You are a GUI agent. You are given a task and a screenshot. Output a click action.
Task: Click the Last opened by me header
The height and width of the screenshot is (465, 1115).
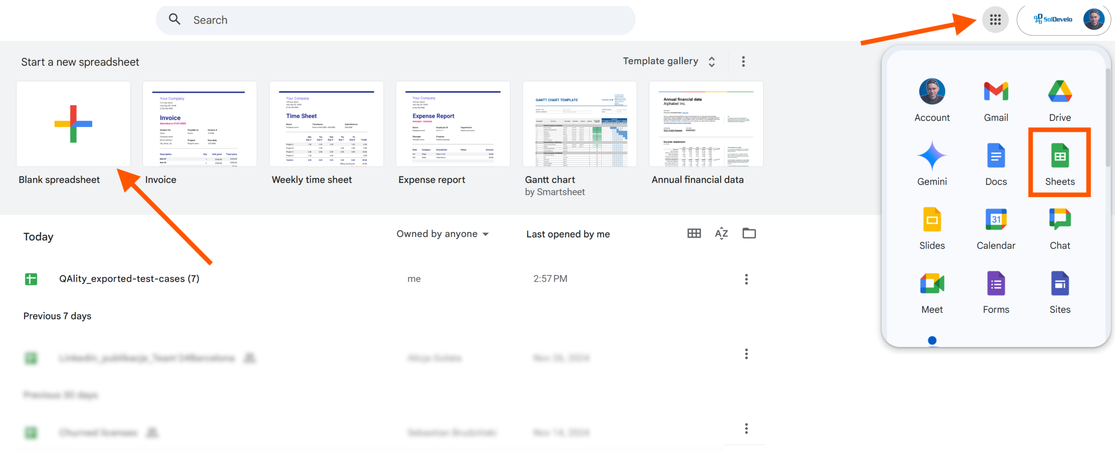tap(568, 234)
